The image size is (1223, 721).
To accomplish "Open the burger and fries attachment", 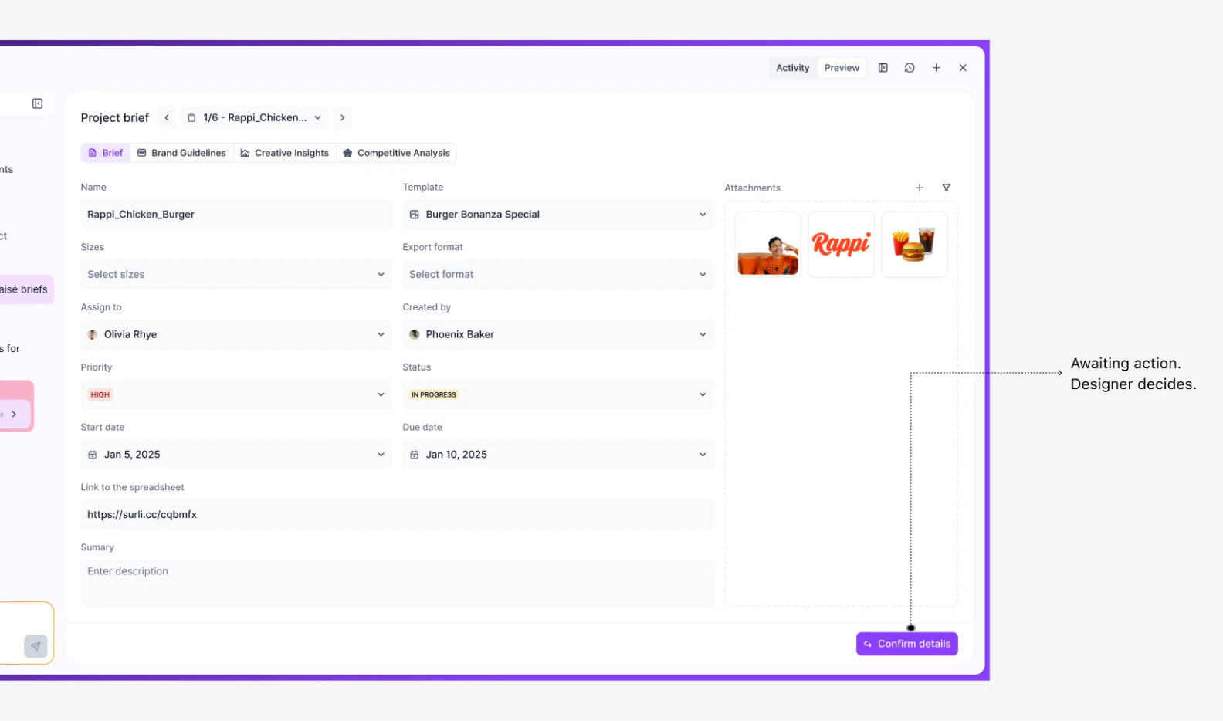I will 914,245.
